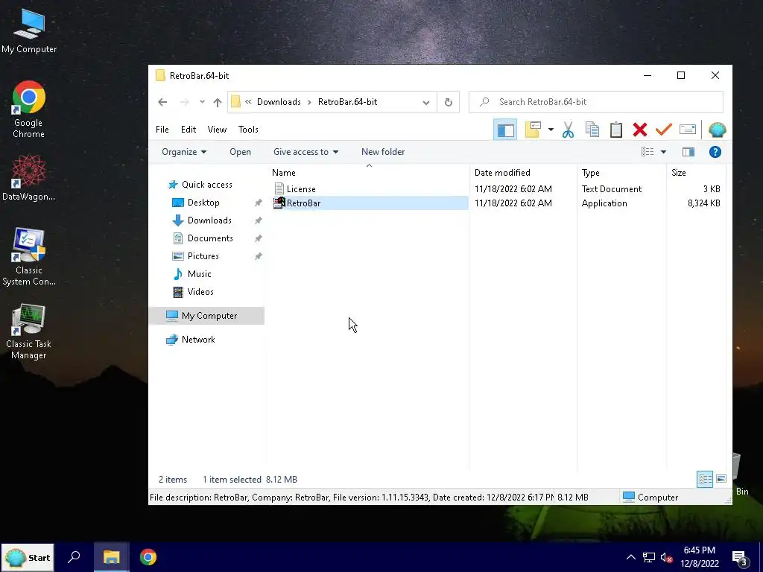Sort by Date modified column
Image resolution: width=763 pixels, height=572 pixels.
point(524,173)
